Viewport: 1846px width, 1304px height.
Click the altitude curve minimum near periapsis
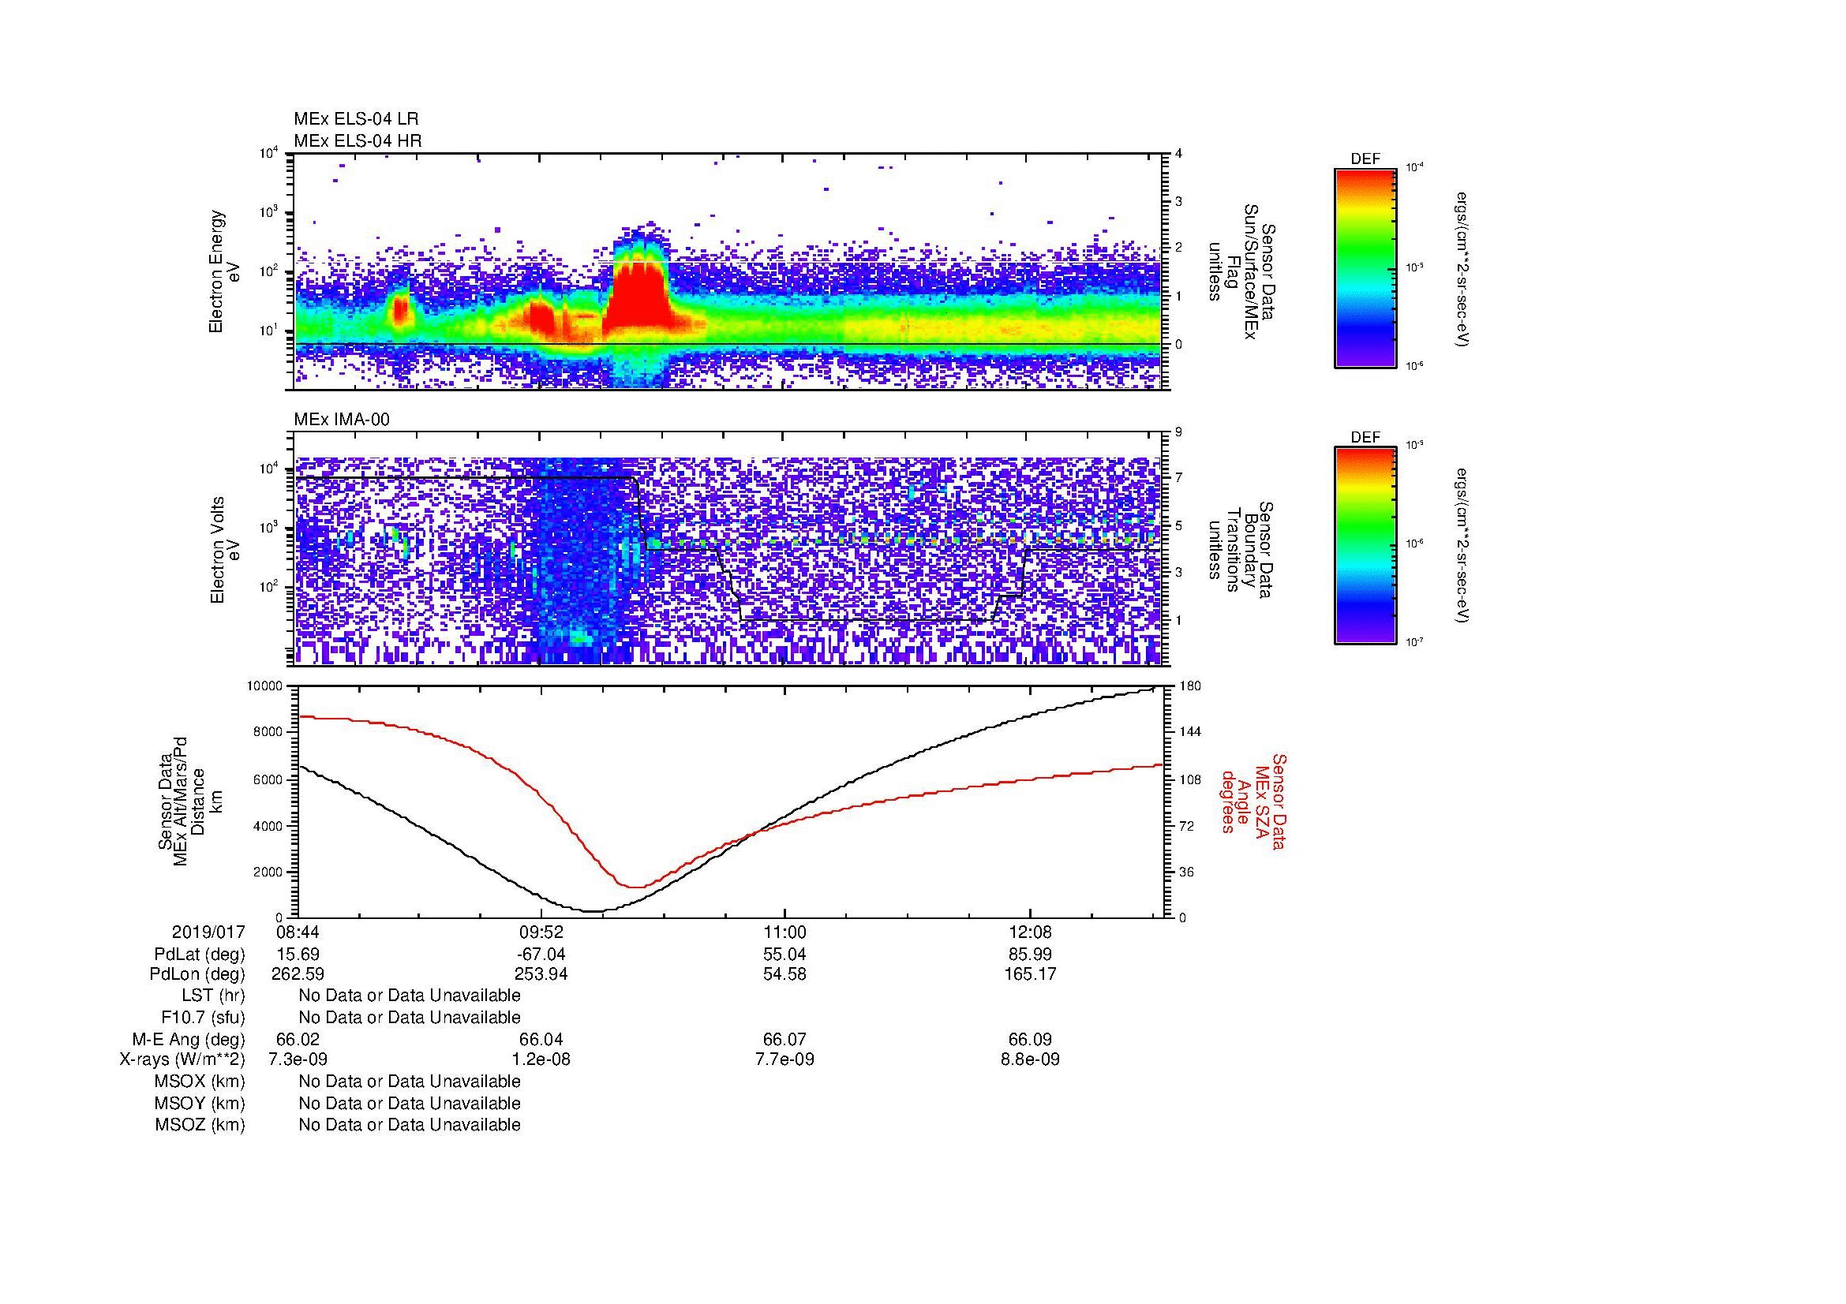tap(593, 911)
